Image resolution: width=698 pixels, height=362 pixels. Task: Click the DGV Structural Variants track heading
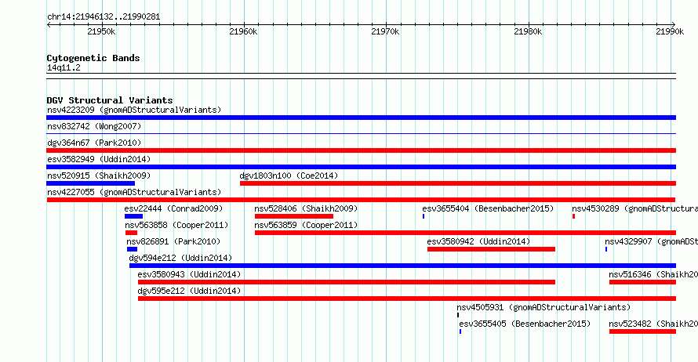tap(110, 100)
